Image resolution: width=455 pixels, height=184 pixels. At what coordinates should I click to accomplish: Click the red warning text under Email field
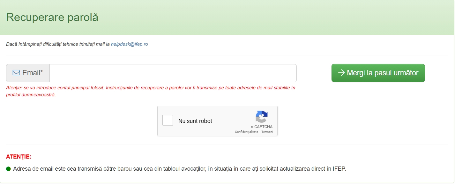coord(150,88)
